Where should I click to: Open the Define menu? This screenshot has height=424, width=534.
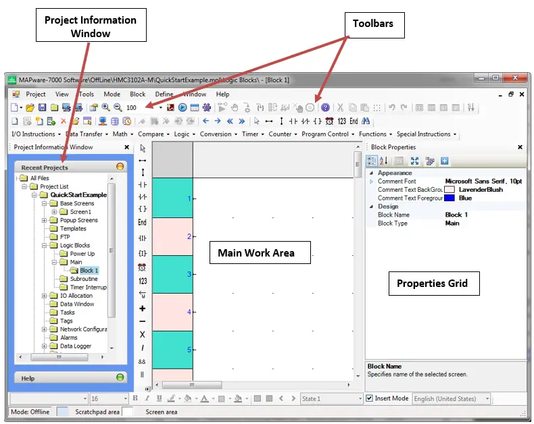tap(164, 95)
